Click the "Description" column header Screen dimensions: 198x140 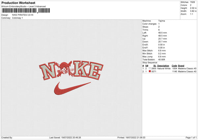pyautogui.click(x=163, y=66)
